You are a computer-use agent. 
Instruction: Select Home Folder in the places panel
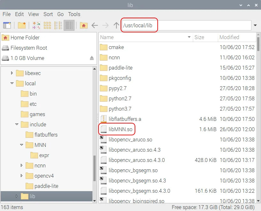pos(49,38)
